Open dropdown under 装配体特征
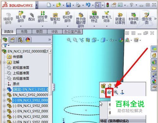Image resolution: width=158 pixels, height=123 pixels. (x=94, y=26)
